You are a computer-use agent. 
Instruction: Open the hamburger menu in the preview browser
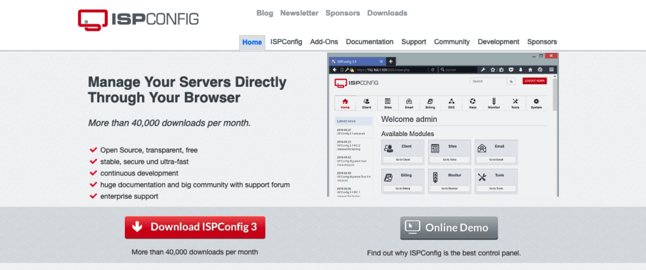point(551,70)
